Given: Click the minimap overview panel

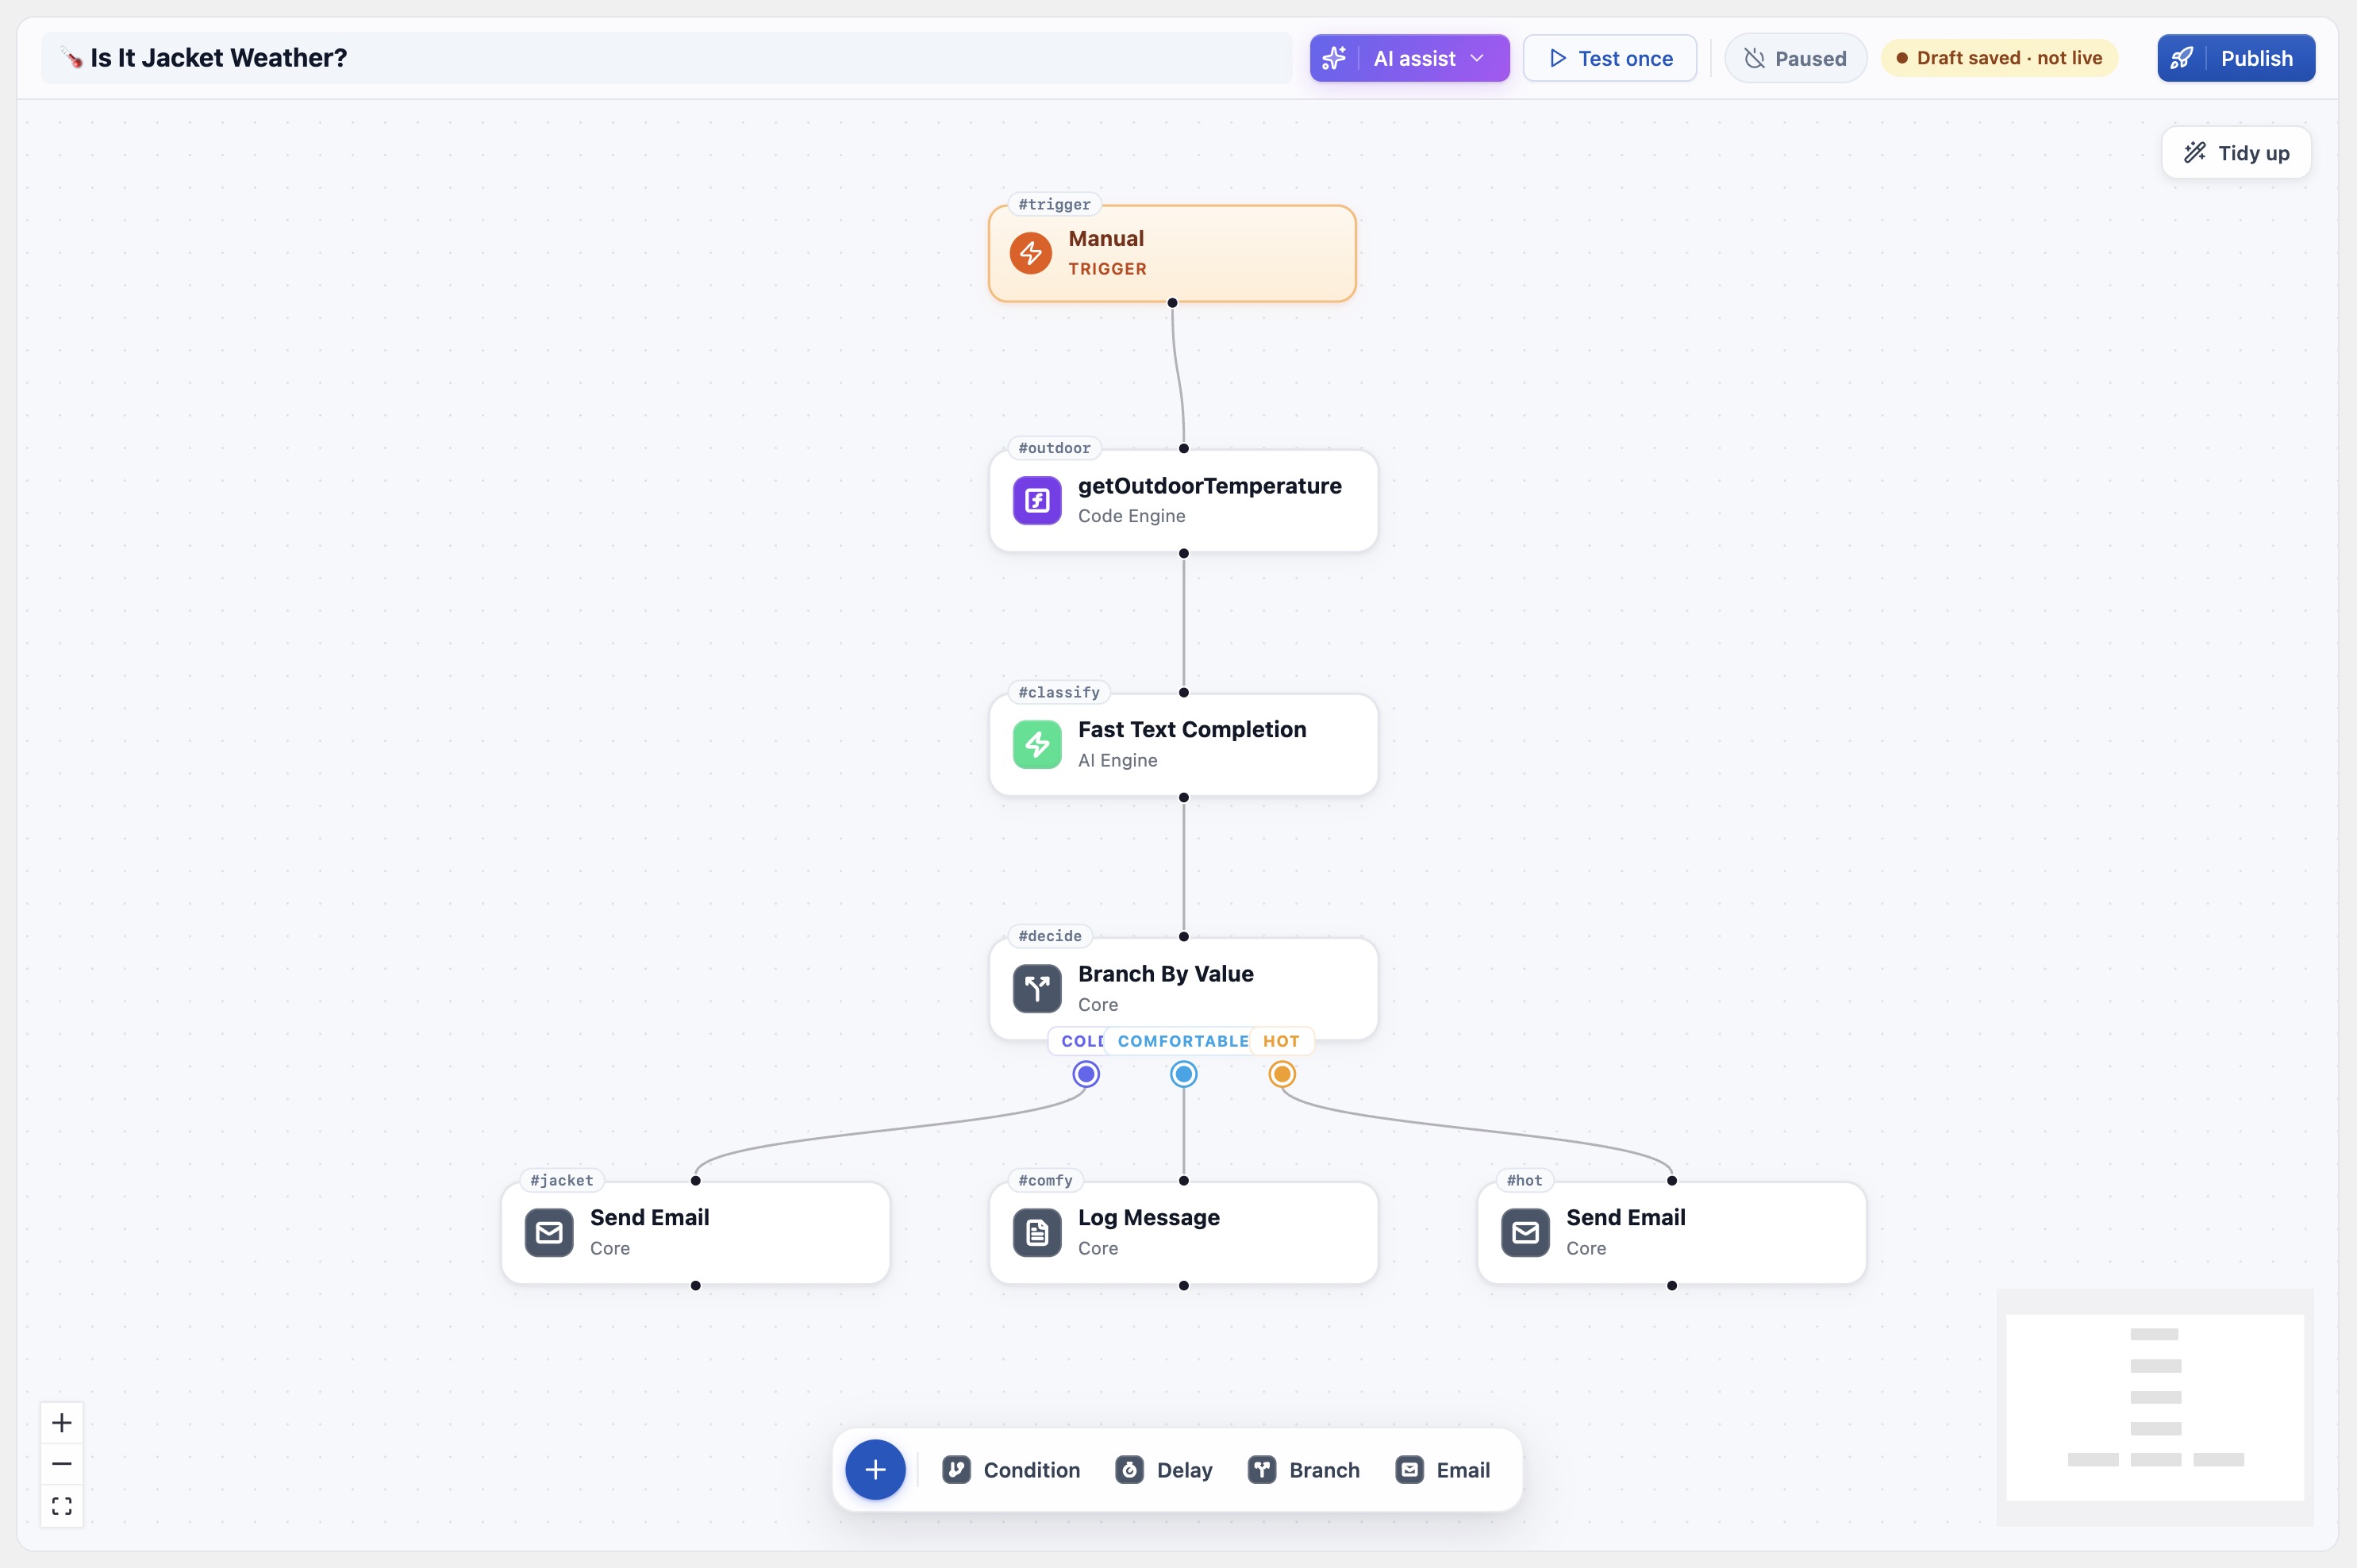Looking at the screenshot, I should pyautogui.click(x=2154, y=1406).
